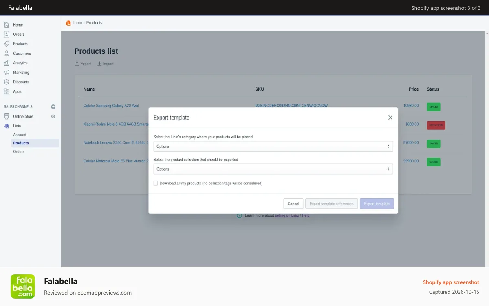Close the Export template dialog
This screenshot has width=489, height=306.
point(390,118)
